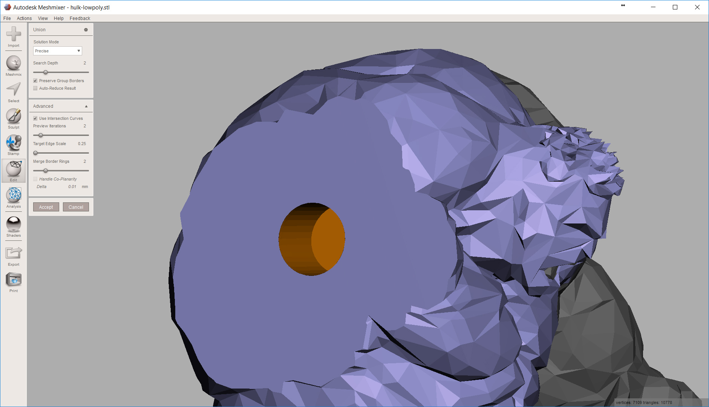Screen dimensions: 709x407
Task: Open the Shaders panel
Action: [14, 225]
